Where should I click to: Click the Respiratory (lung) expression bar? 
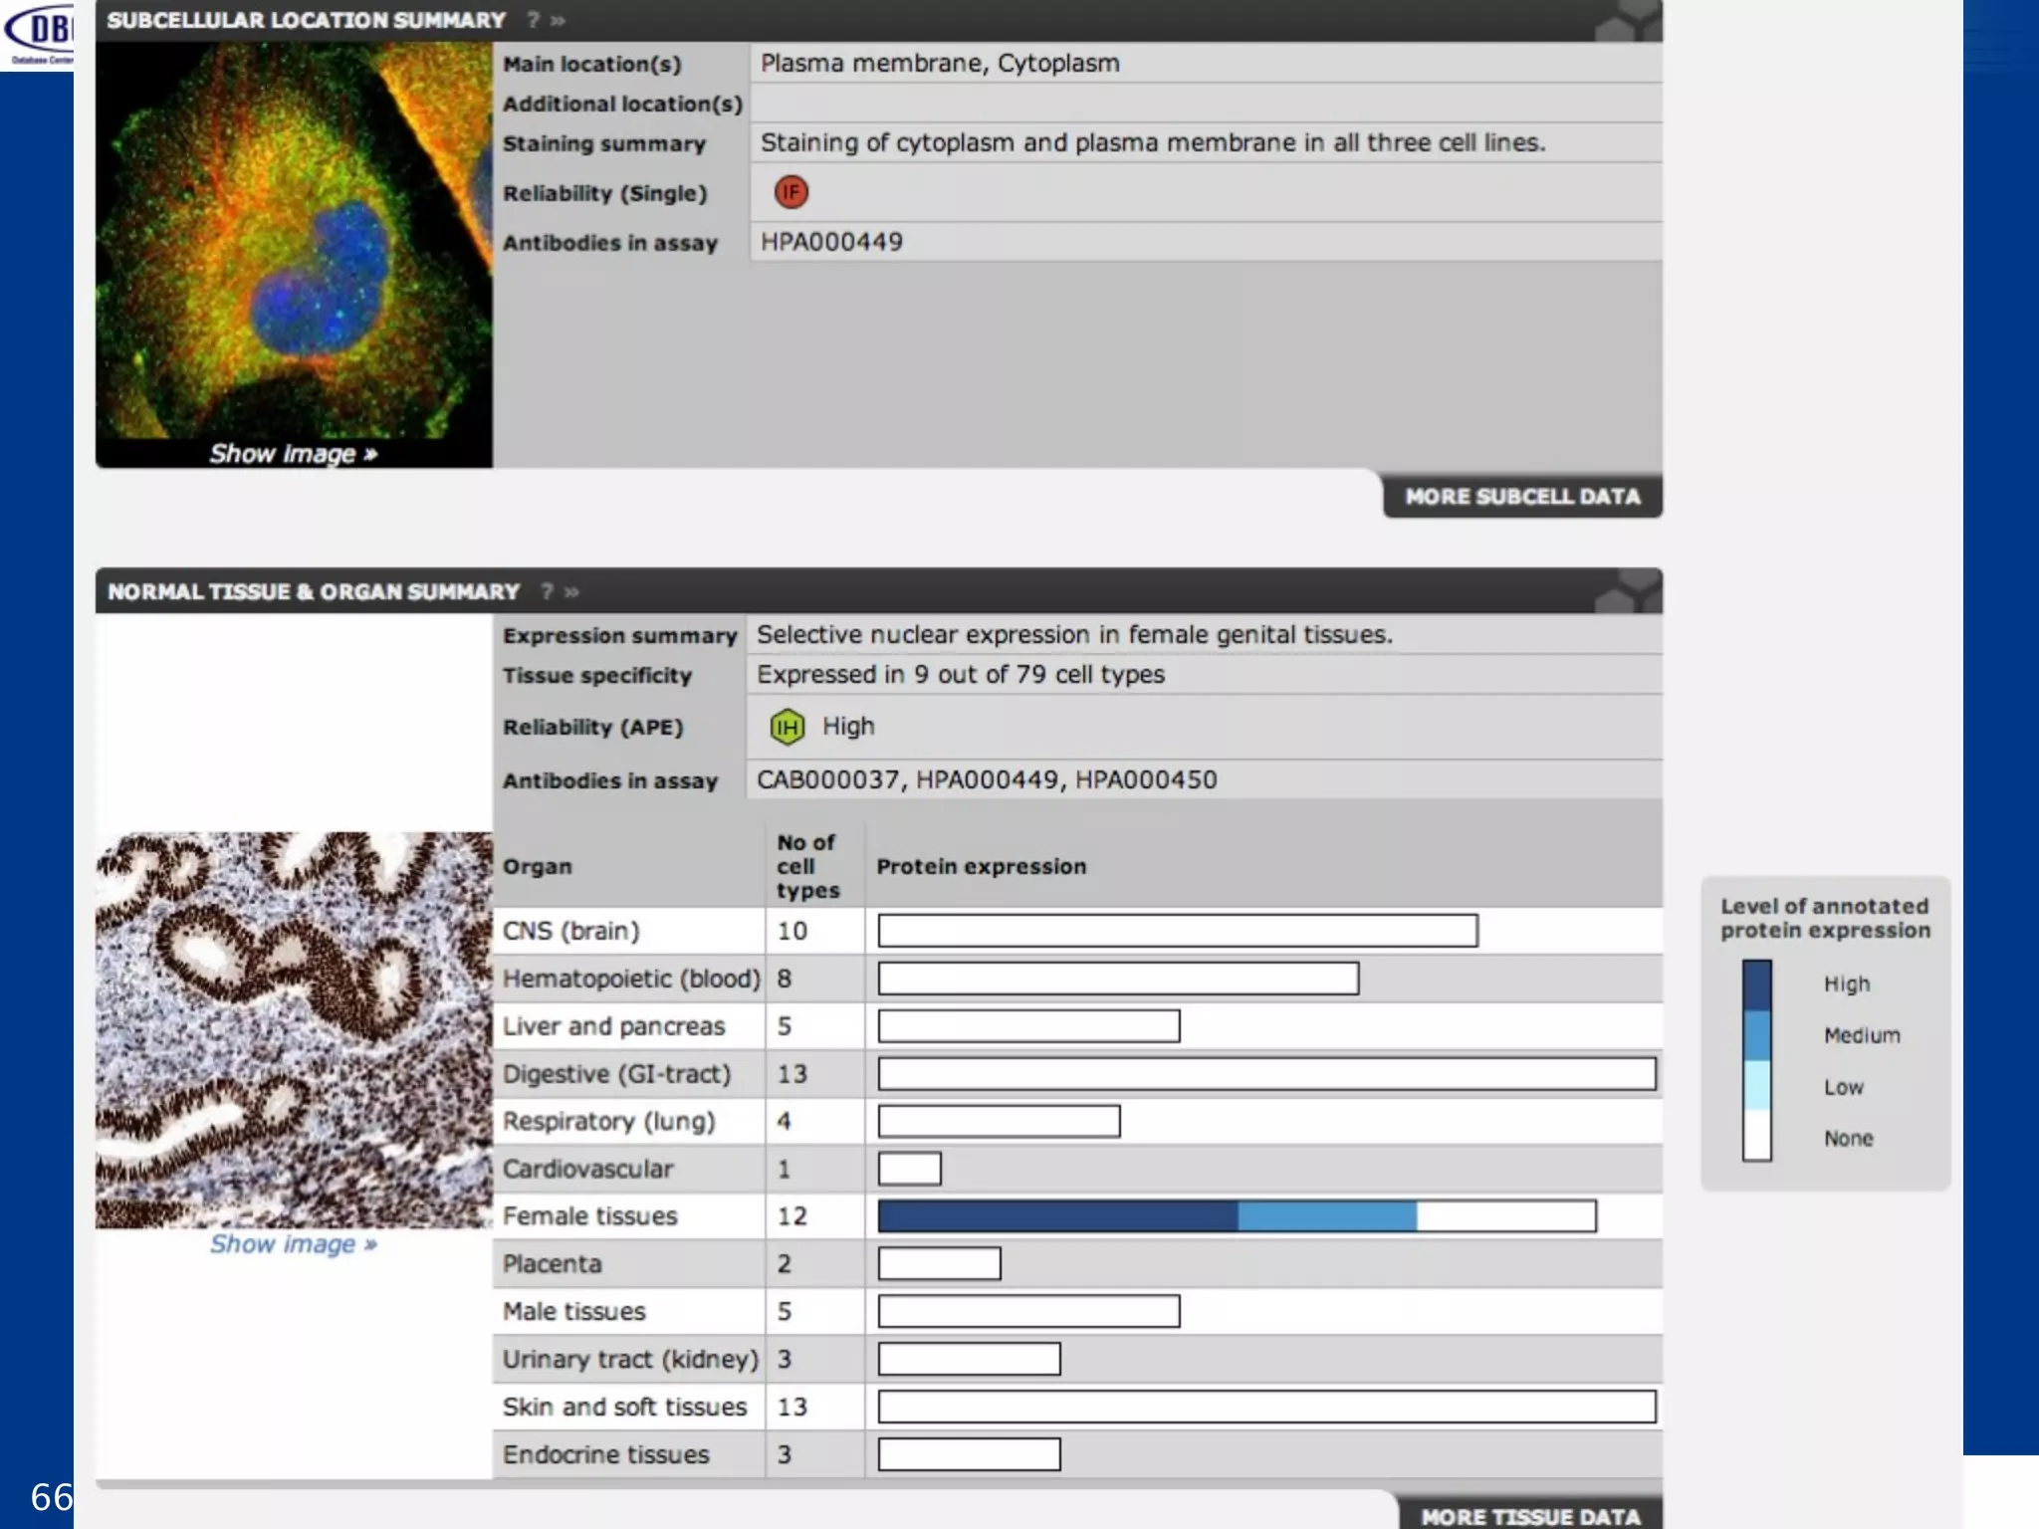(x=999, y=1121)
